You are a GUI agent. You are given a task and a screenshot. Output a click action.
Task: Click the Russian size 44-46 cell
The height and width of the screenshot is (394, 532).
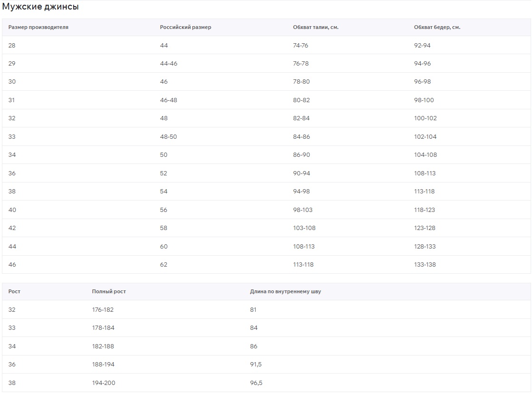pos(169,63)
